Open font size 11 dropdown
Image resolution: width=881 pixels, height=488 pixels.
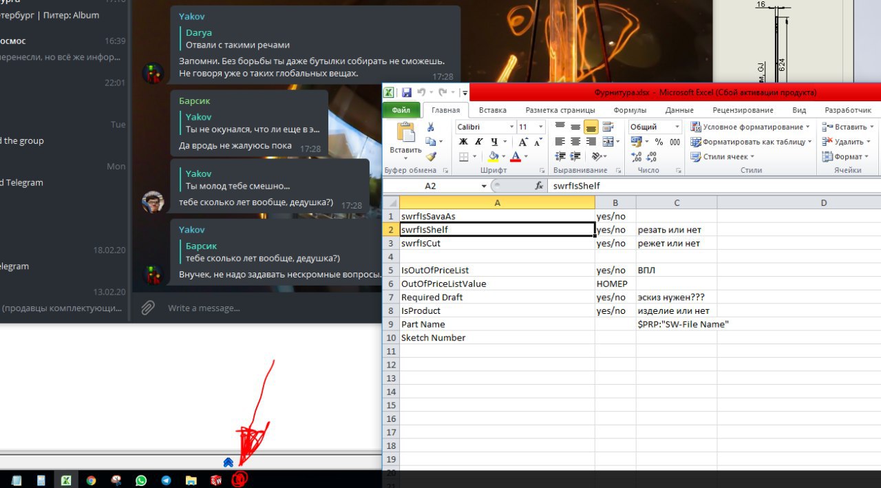pos(541,127)
